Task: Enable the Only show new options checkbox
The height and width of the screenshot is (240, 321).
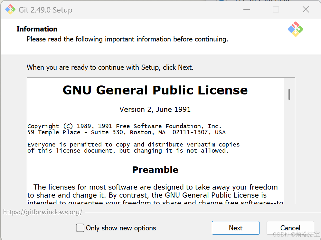Action: pyautogui.click(x=80, y=227)
